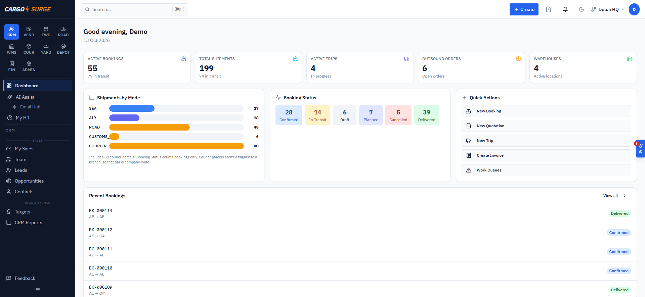Click New Booking quick action
The image size is (645, 297).
click(546, 111)
